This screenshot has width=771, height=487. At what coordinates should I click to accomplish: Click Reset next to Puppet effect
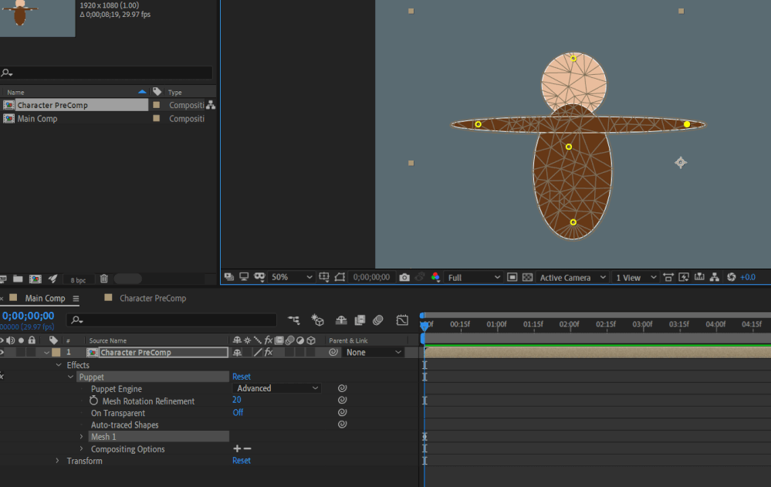point(242,377)
